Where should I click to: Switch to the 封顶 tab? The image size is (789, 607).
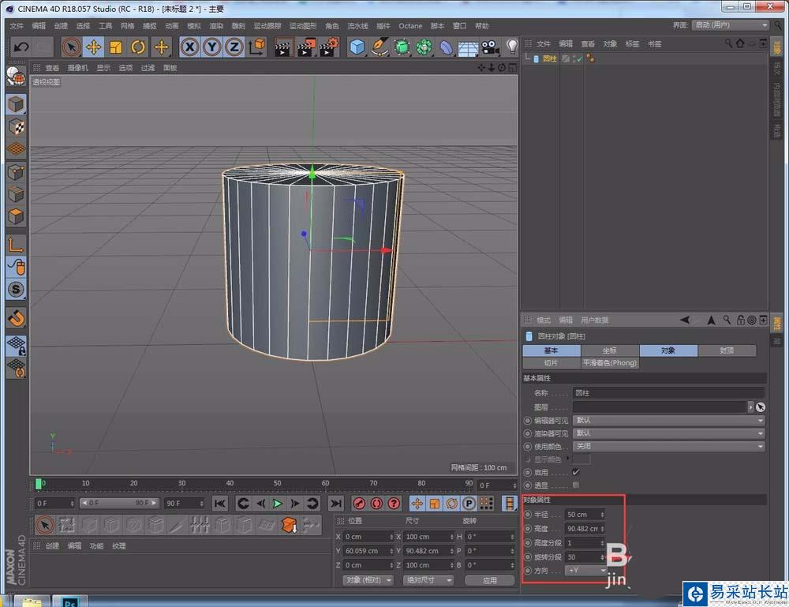727,350
